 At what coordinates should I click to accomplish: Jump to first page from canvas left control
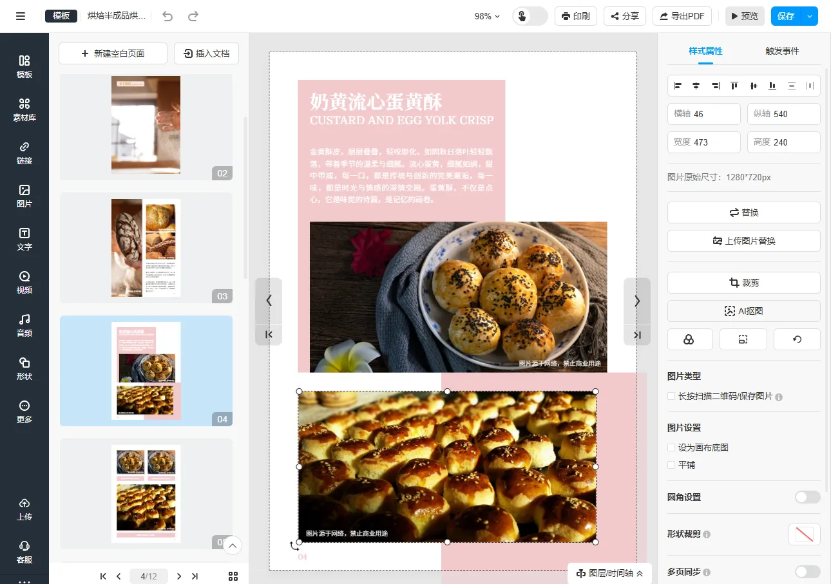click(269, 334)
